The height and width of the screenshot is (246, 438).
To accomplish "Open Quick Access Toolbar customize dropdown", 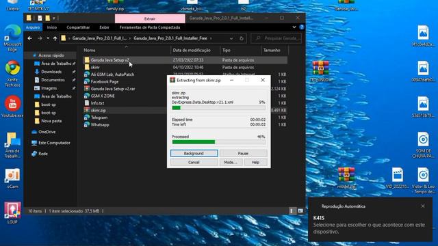I will [x=54, y=18].
